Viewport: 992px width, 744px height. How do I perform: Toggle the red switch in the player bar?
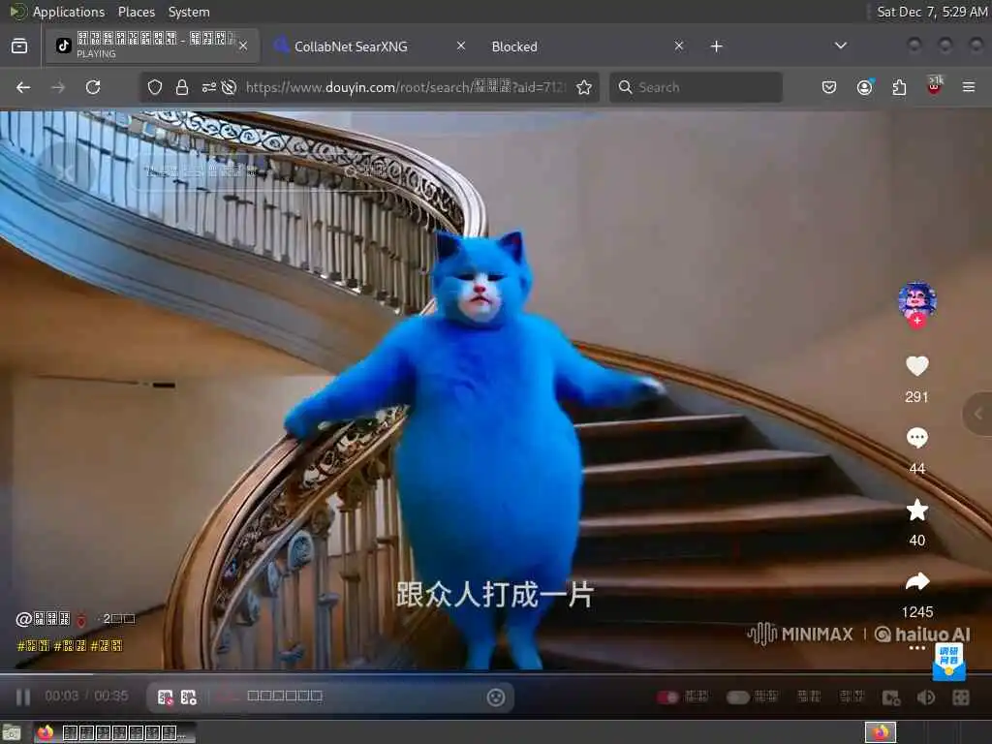666,697
